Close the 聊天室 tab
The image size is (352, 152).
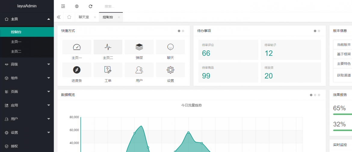[95, 17]
